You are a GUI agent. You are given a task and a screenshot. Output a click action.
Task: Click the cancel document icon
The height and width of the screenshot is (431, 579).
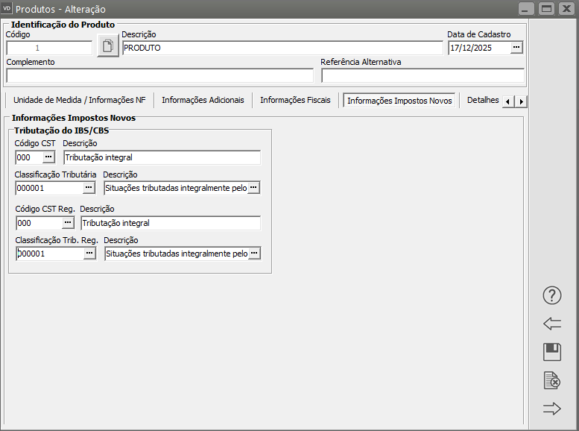point(551,380)
